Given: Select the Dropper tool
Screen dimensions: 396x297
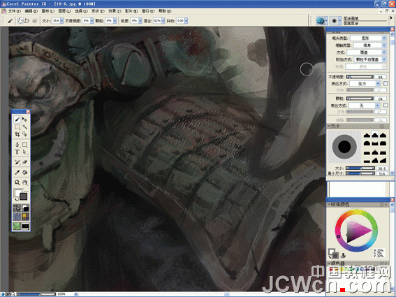Looking at the screenshot, I should (x=17, y=173).
